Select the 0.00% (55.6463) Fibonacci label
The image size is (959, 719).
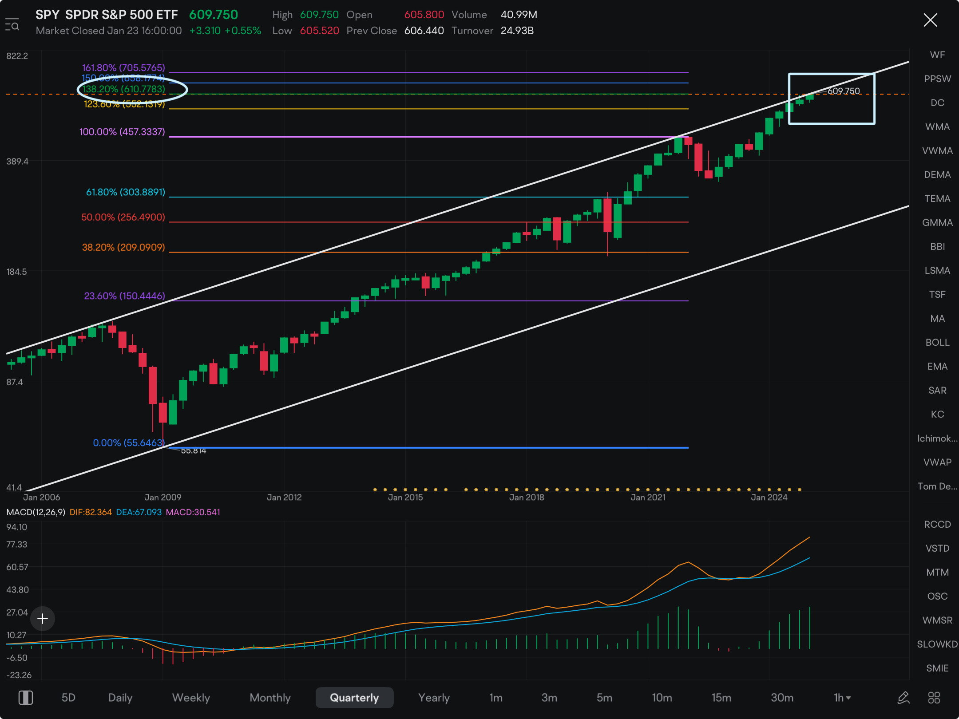tap(129, 443)
